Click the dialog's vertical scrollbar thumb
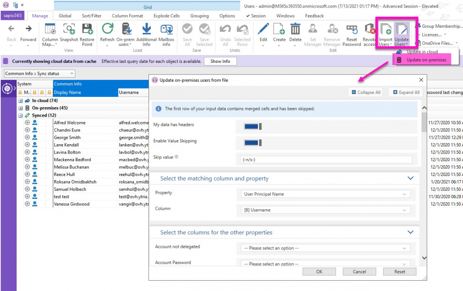The width and height of the screenshot is (463, 291). point(424,122)
